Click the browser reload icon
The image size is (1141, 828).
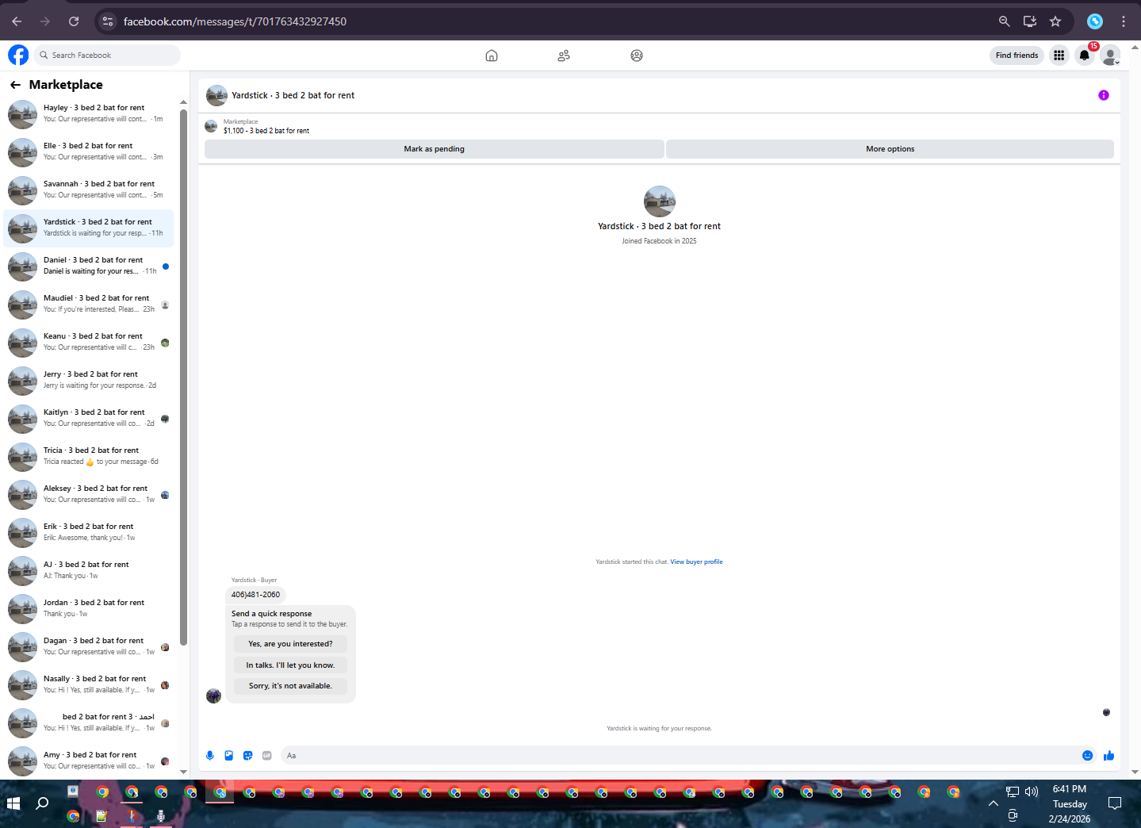[x=74, y=21]
